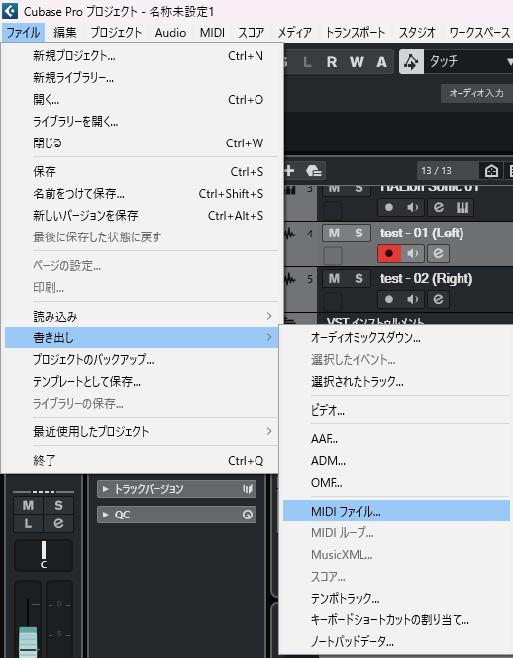The image size is (513, 658).
Task: Click the pan control in channel strip
Action: [x=44, y=556]
